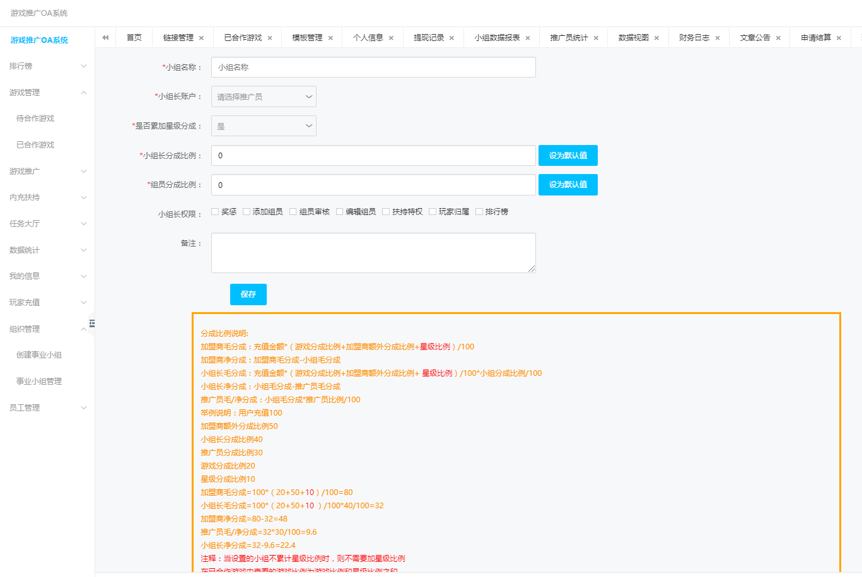Close the 财务日志 tab
862x577 pixels.
coord(718,38)
